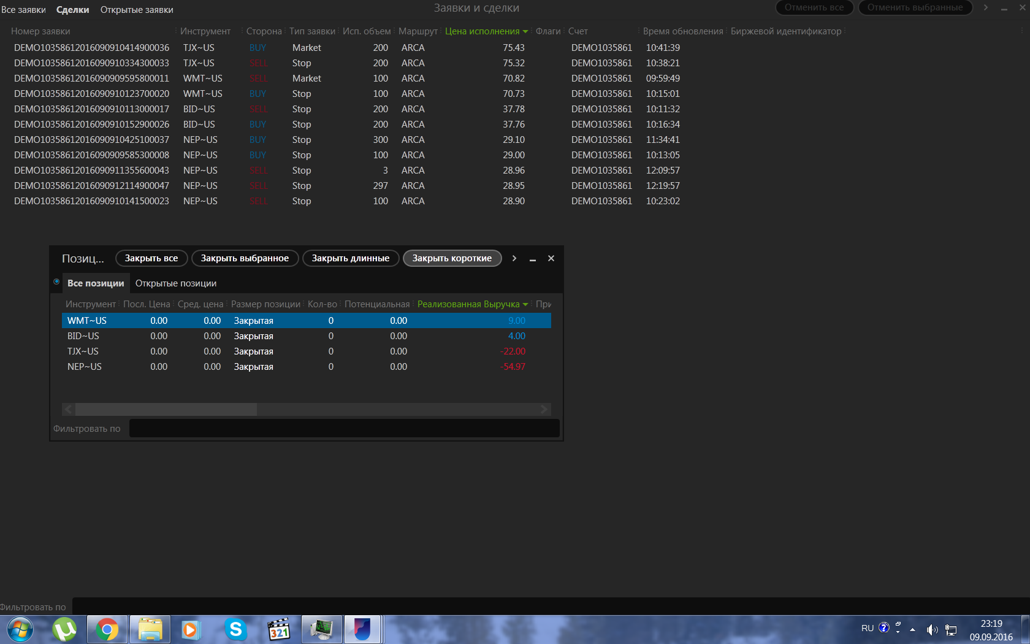Open the monitor app taskbar icon
Screen dimensions: 1030x644
coord(322,630)
